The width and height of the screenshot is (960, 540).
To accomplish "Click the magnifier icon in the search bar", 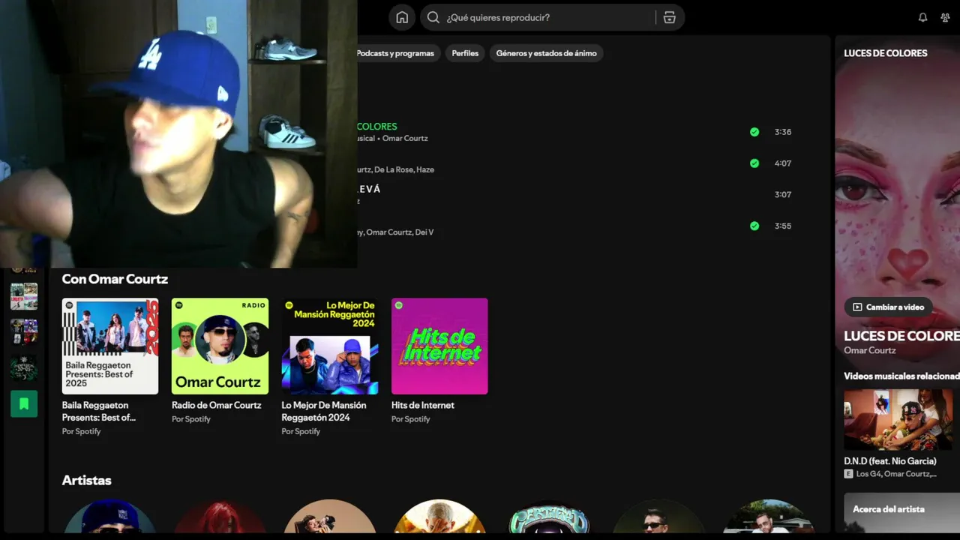I will pyautogui.click(x=433, y=17).
